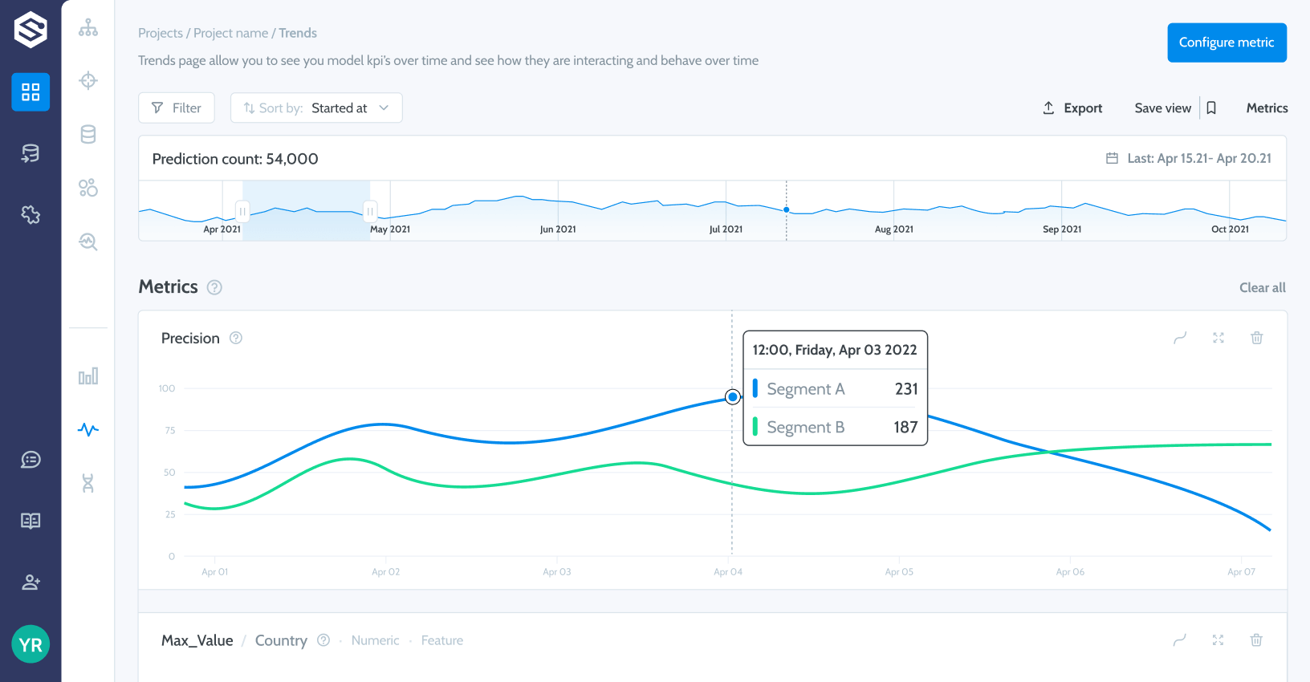Viewport: 1310px width, 682px height.
Task: Toggle smooth line mode on Precision chart
Action: 1180,338
